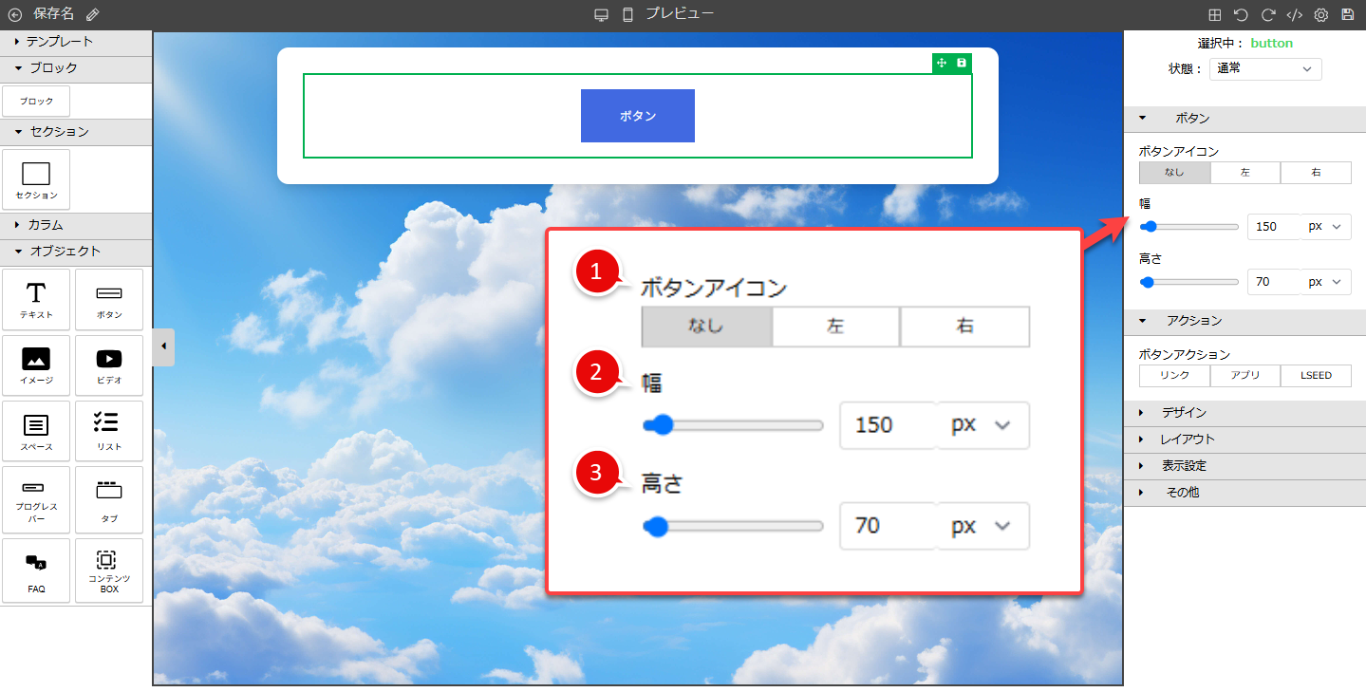Viewport: 1366px width, 692px height.
Task: Switch to mobile preview icon
Action: (x=627, y=14)
